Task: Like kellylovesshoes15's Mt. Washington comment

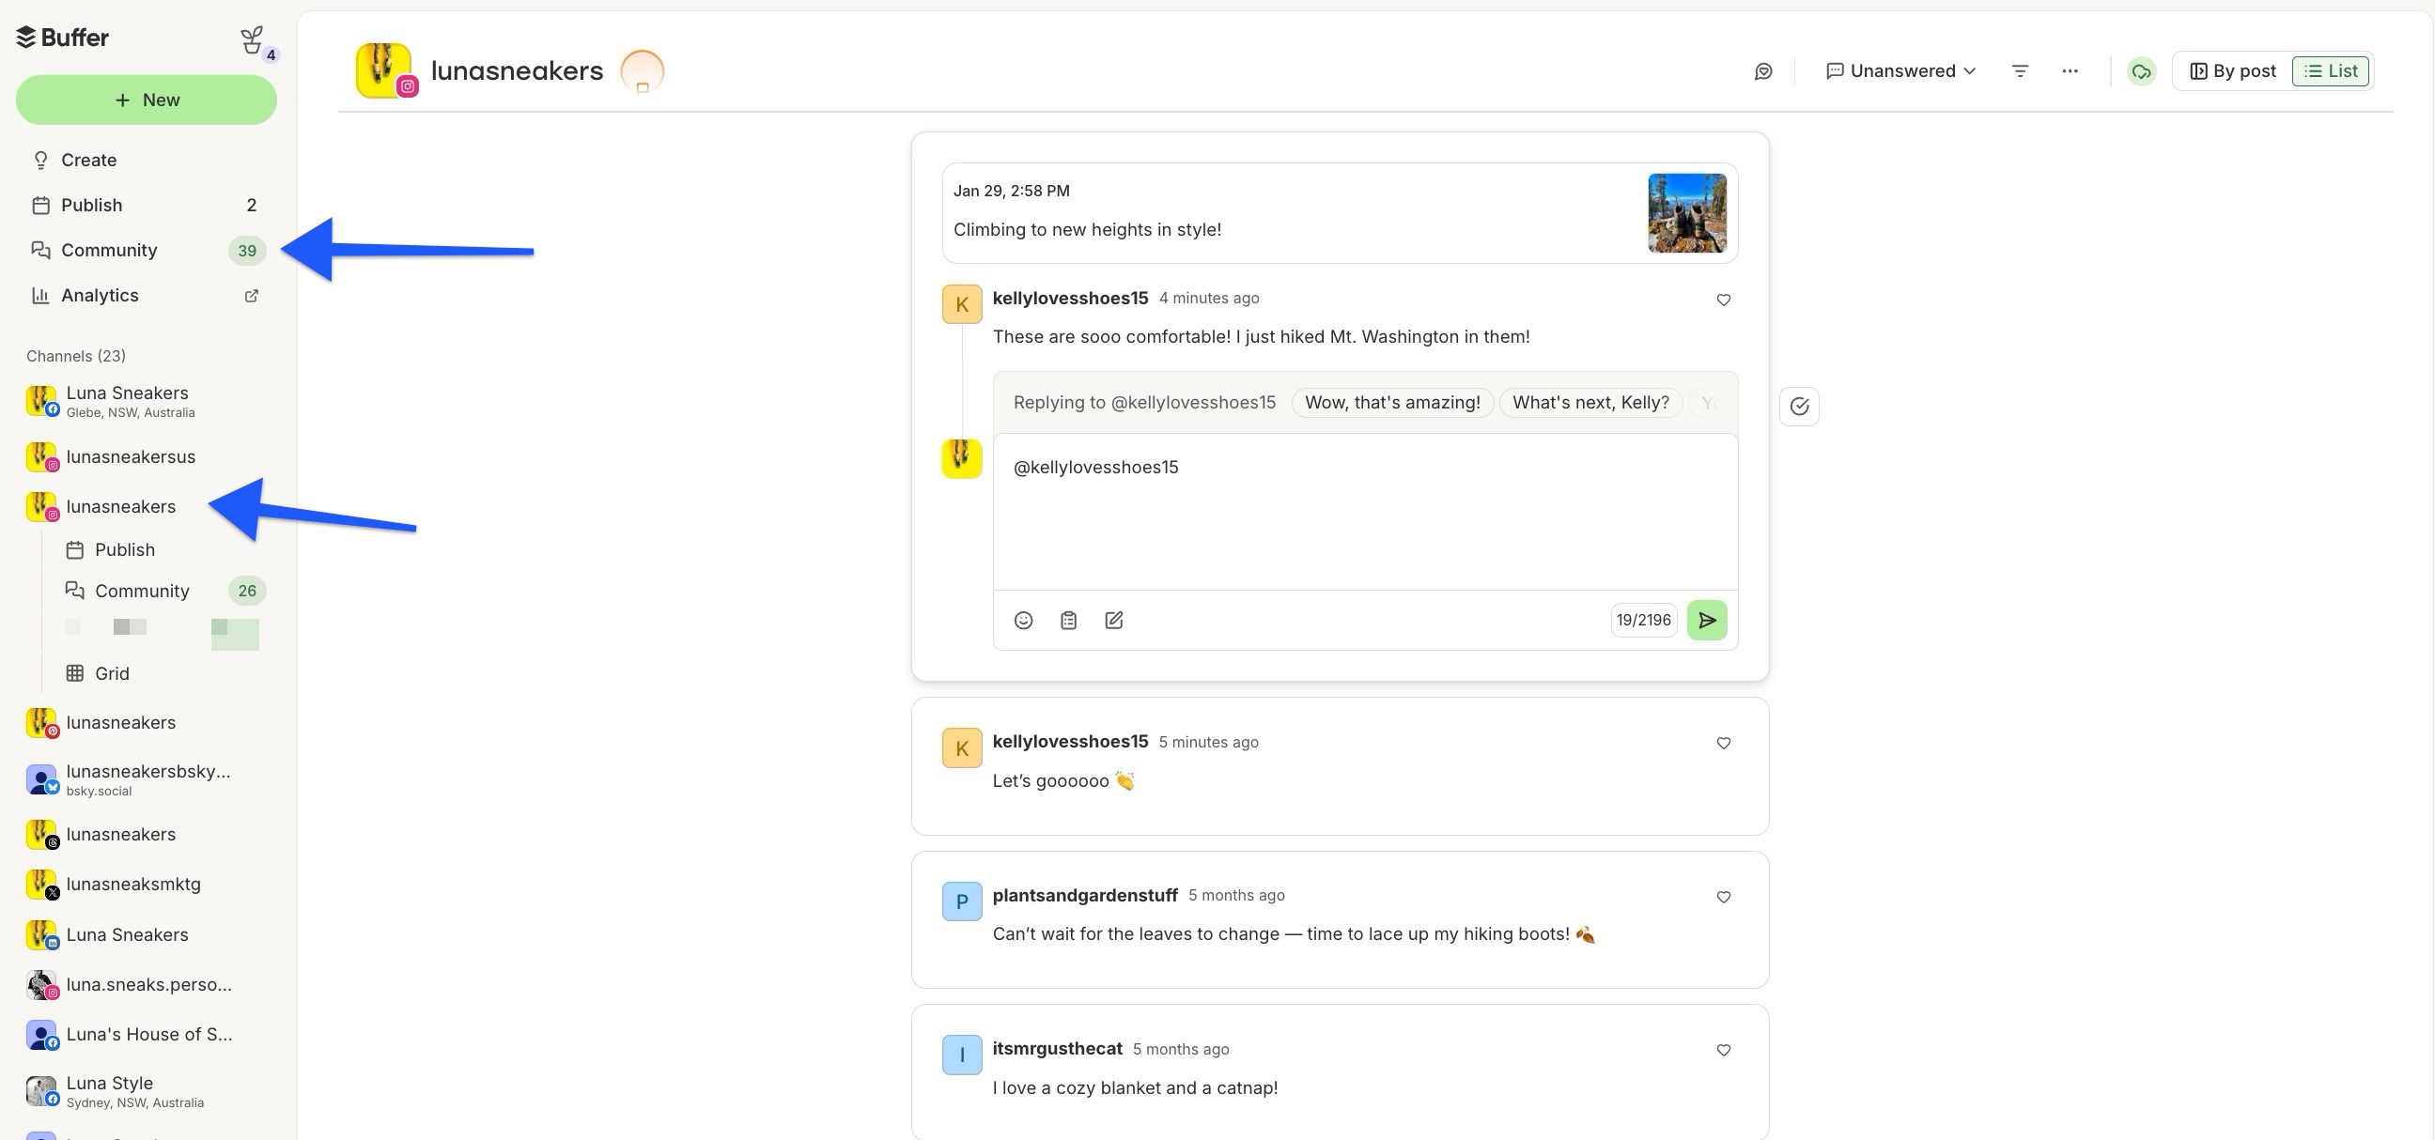Action: [1723, 300]
